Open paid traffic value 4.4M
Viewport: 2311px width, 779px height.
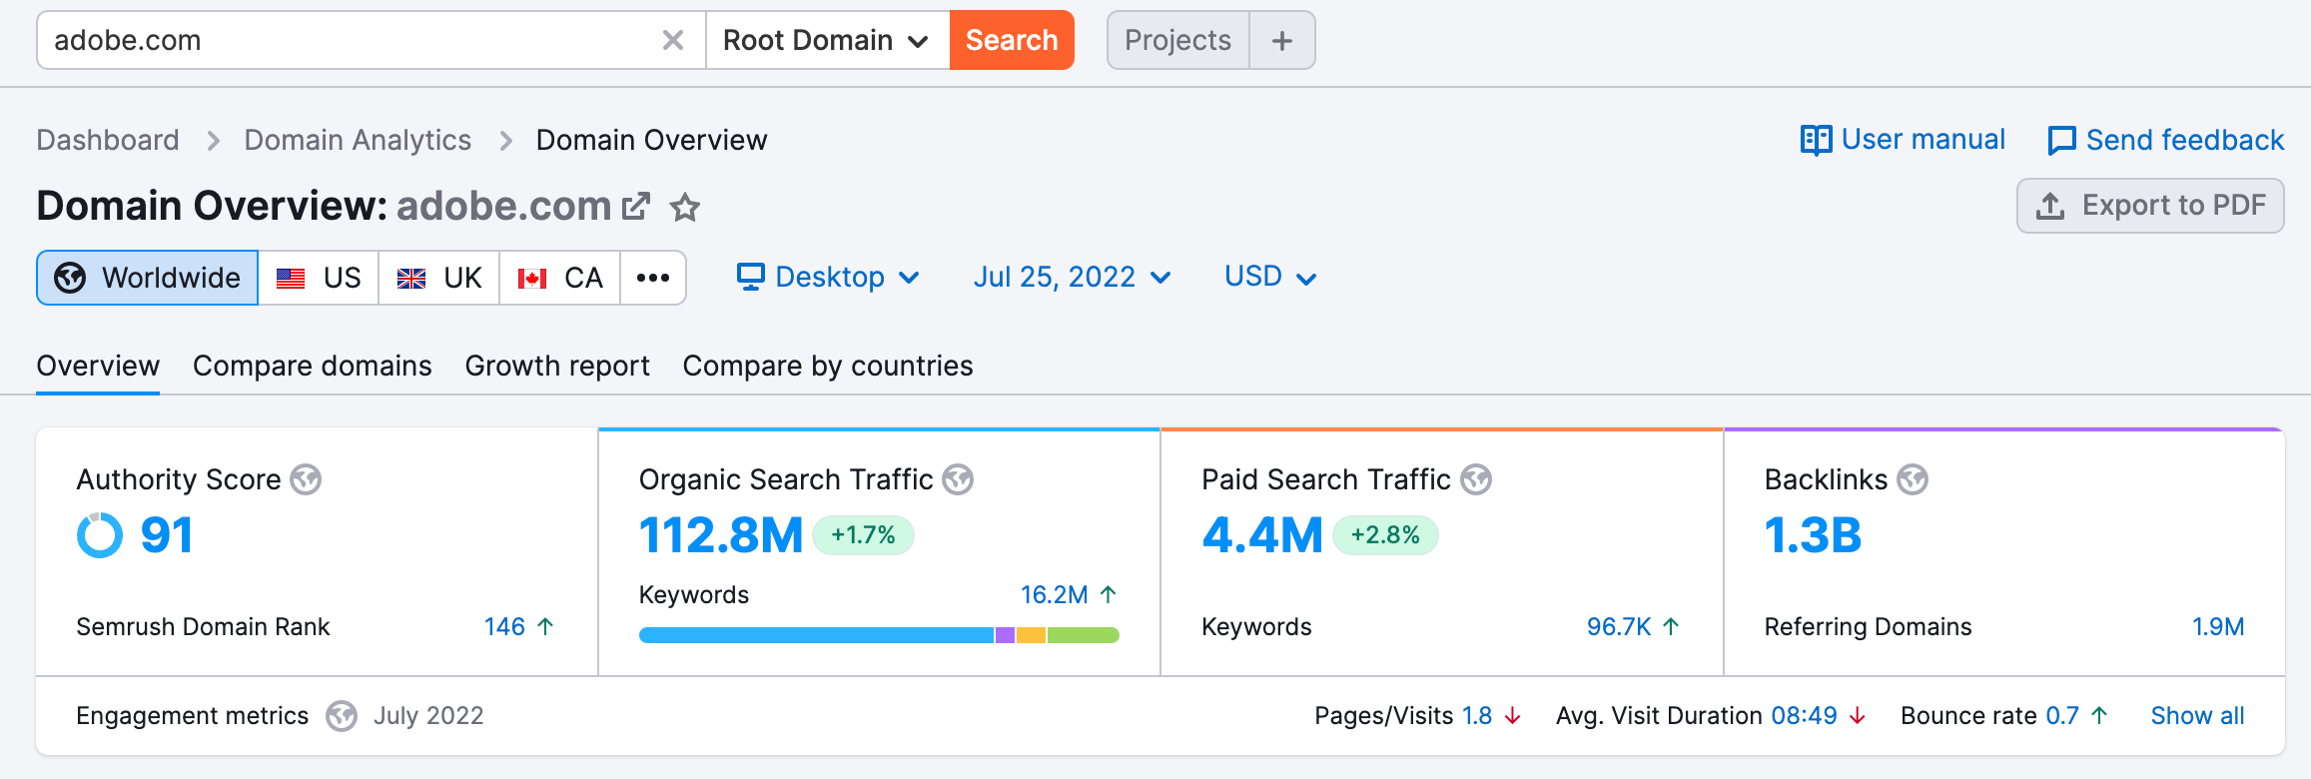(x=1262, y=535)
